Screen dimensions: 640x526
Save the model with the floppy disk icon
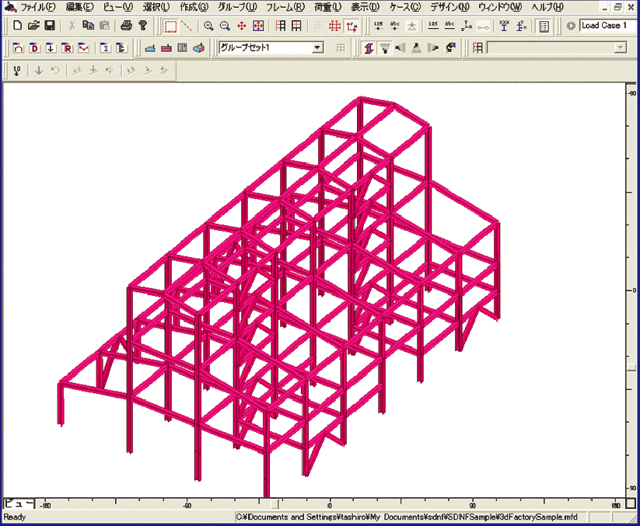pos(50,26)
